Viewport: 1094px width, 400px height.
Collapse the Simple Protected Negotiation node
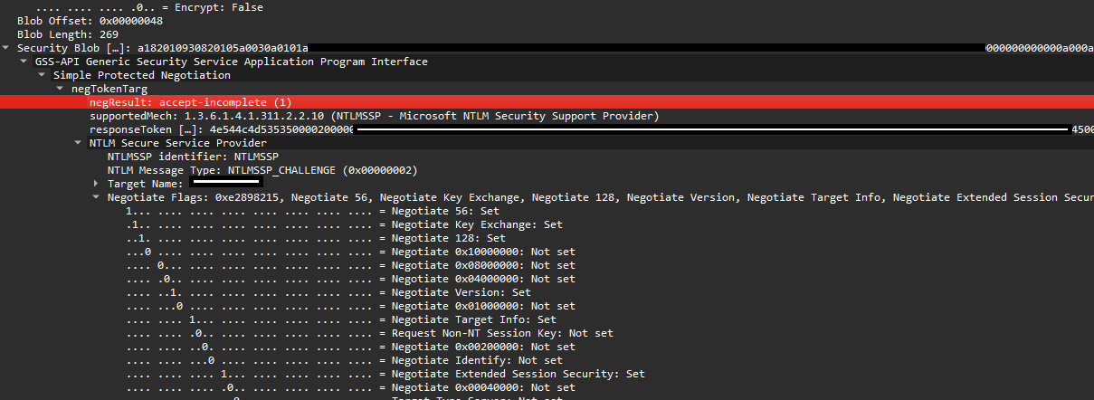[43, 75]
